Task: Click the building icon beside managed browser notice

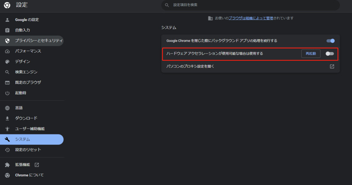Action: (x=210, y=18)
